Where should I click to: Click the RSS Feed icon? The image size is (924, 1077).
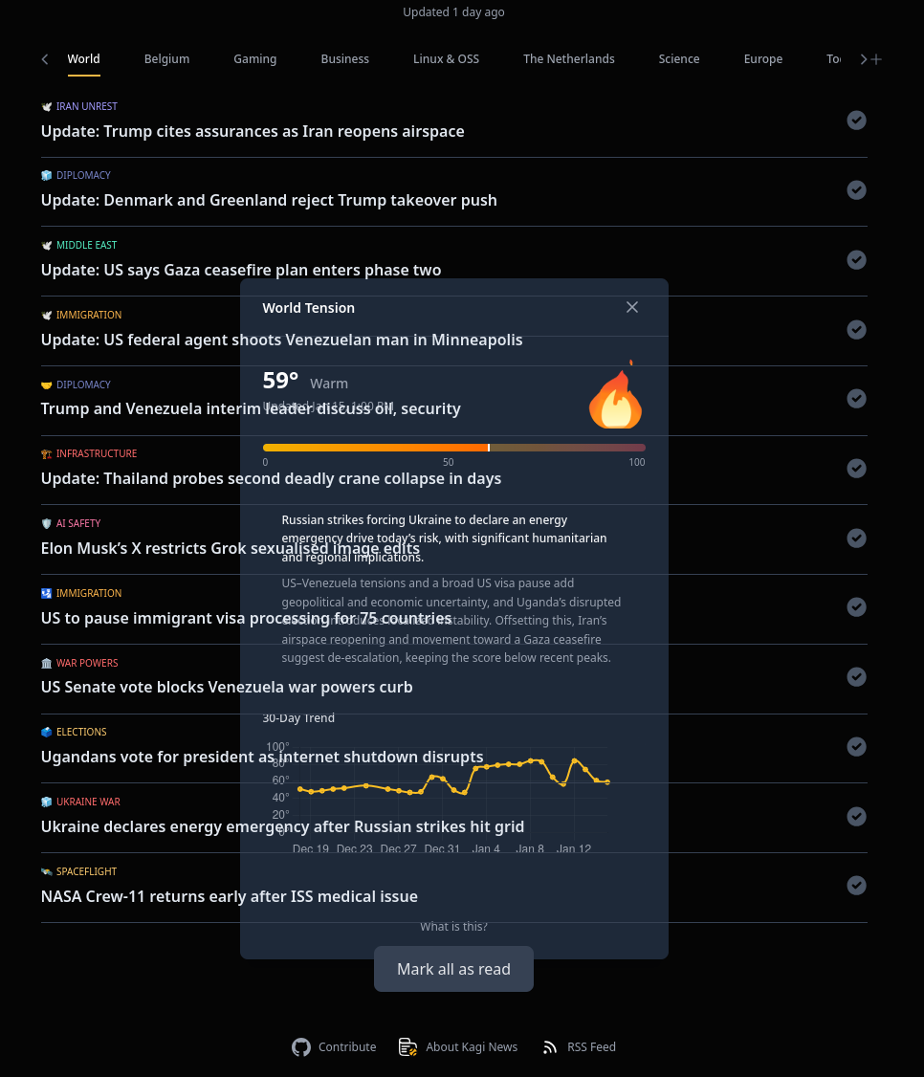pyautogui.click(x=550, y=1047)
